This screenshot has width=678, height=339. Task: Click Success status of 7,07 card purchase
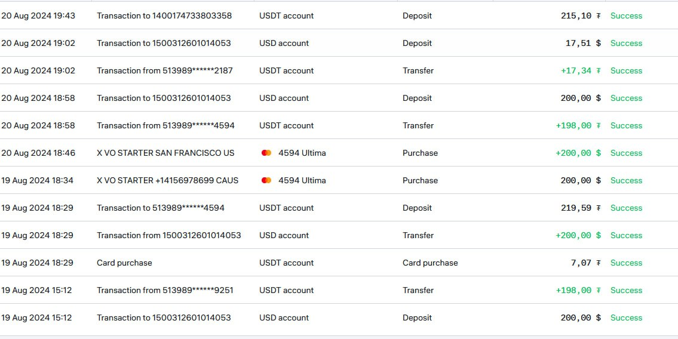pyautogui.click(x=626, y=263)
